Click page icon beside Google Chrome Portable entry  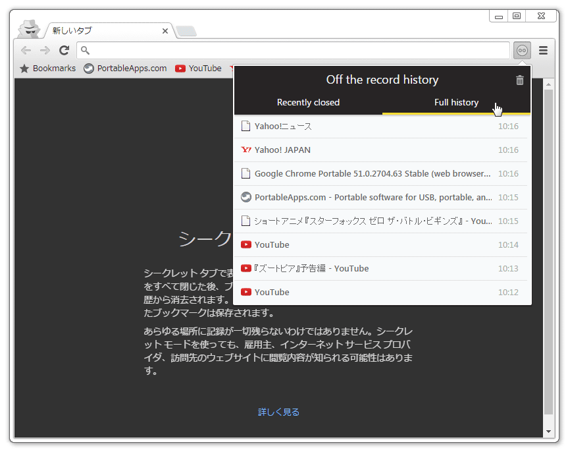point(245,173)
